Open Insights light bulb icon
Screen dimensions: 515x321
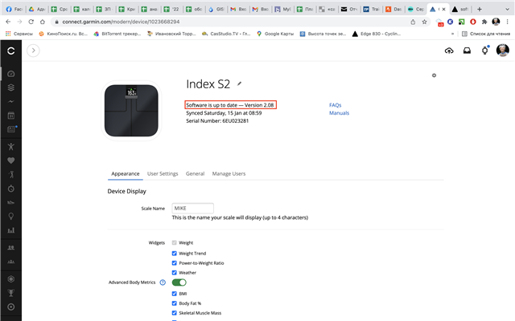point(10,216)
